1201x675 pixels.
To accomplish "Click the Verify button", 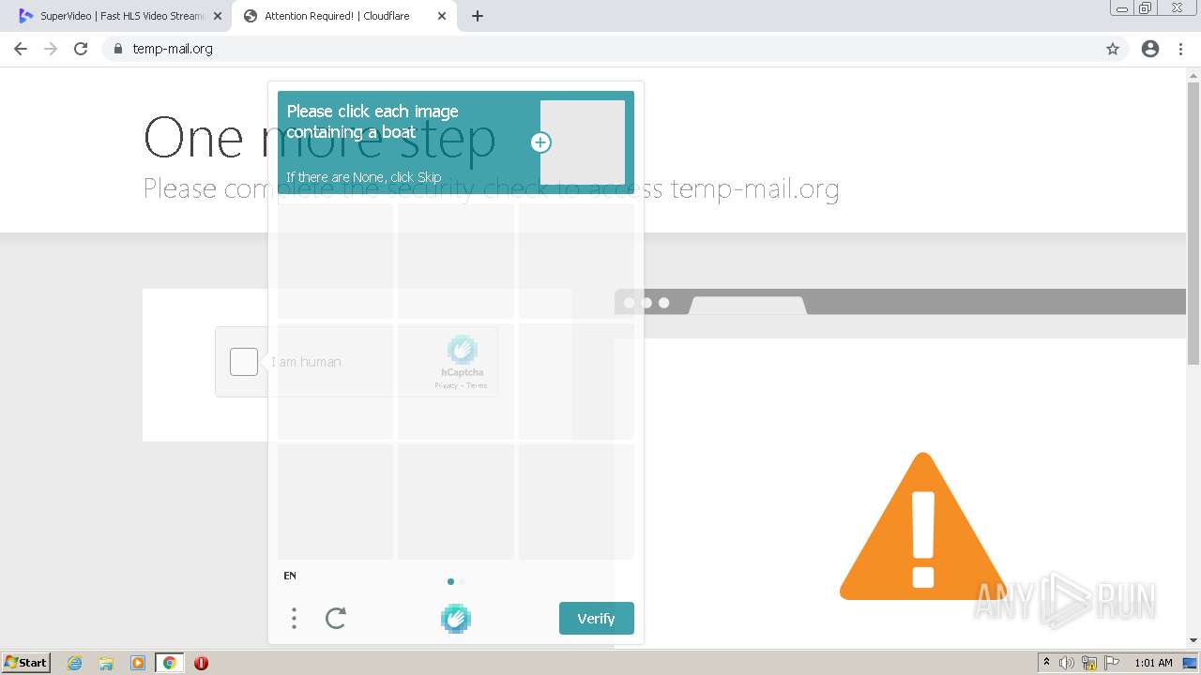I will pos(597,619).
